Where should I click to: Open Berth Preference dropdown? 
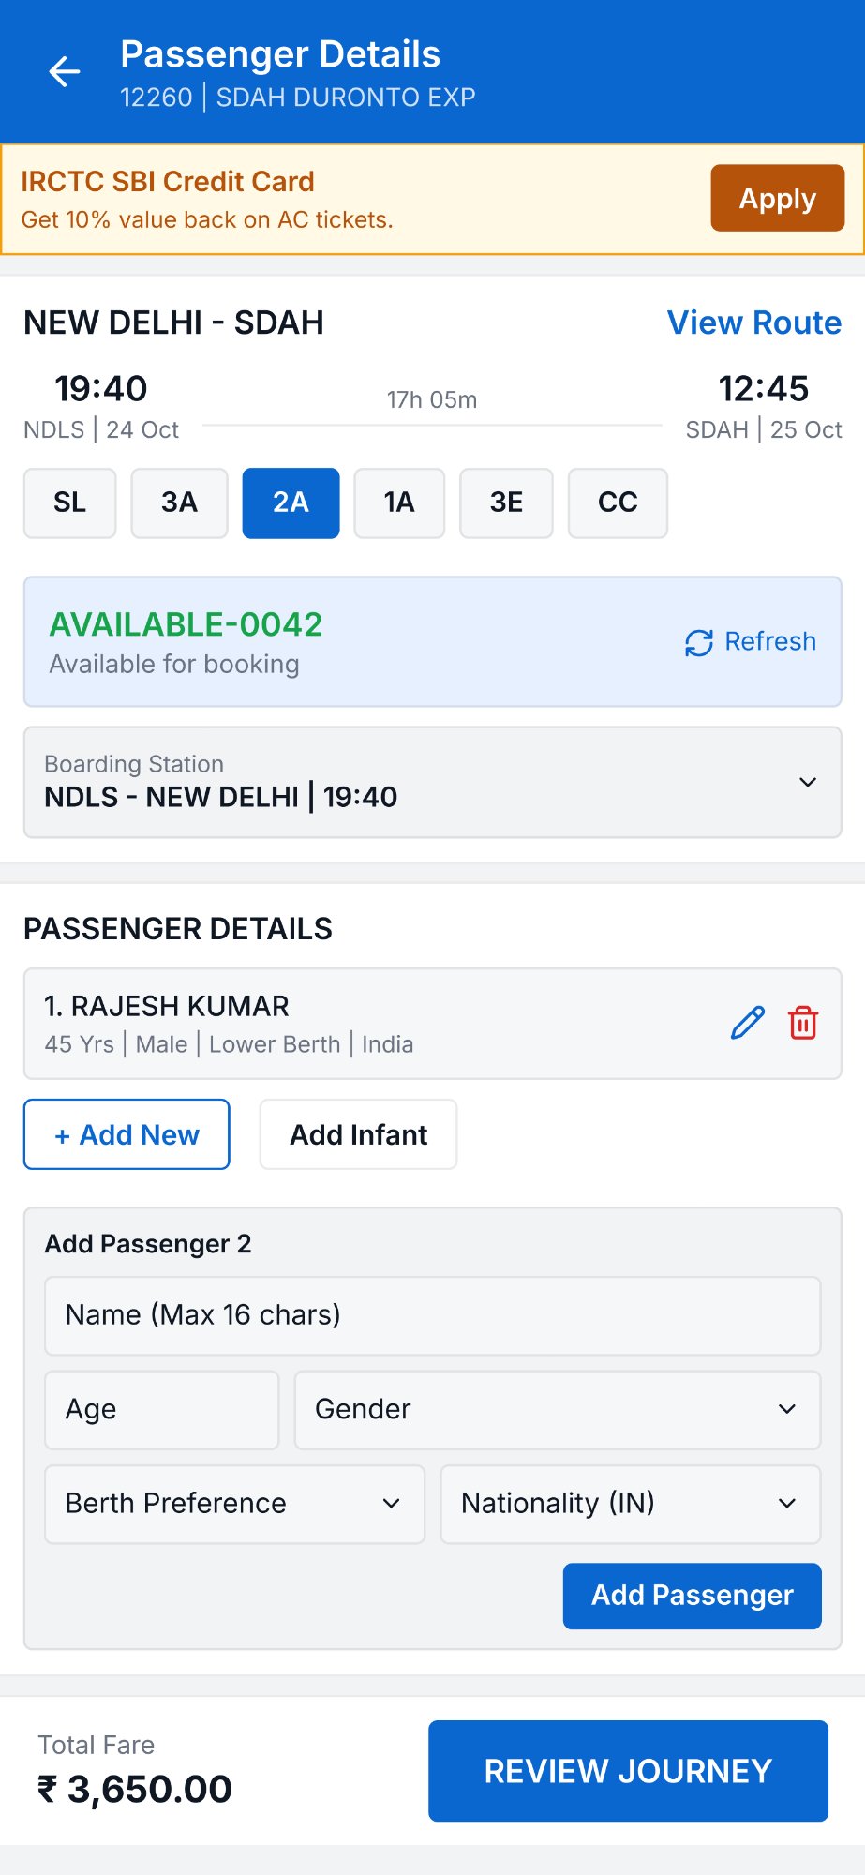point(234,1504)
